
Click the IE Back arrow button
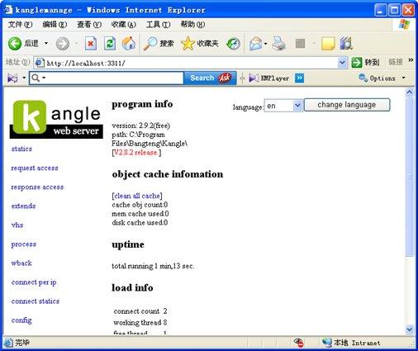click(x=15, y=44)
